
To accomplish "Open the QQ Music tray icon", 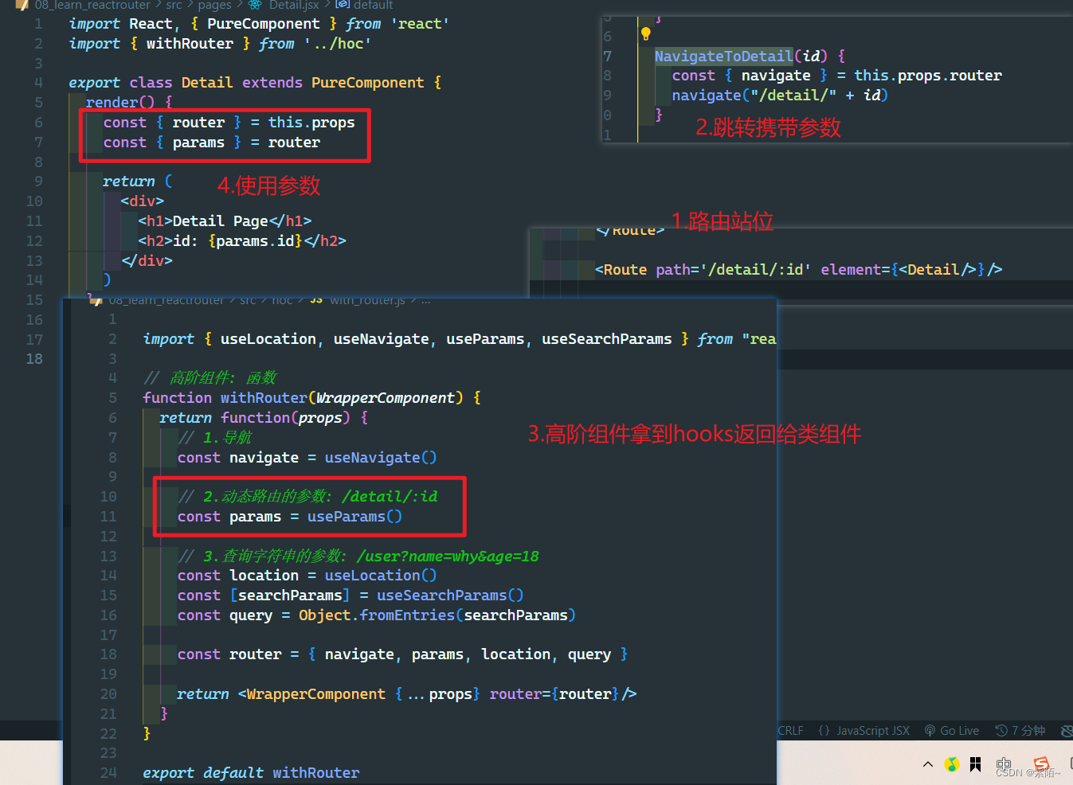I will [951, 764].
